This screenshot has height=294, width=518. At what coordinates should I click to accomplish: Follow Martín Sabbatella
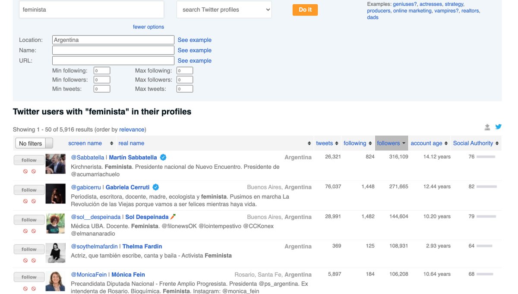tap(29, 160)
